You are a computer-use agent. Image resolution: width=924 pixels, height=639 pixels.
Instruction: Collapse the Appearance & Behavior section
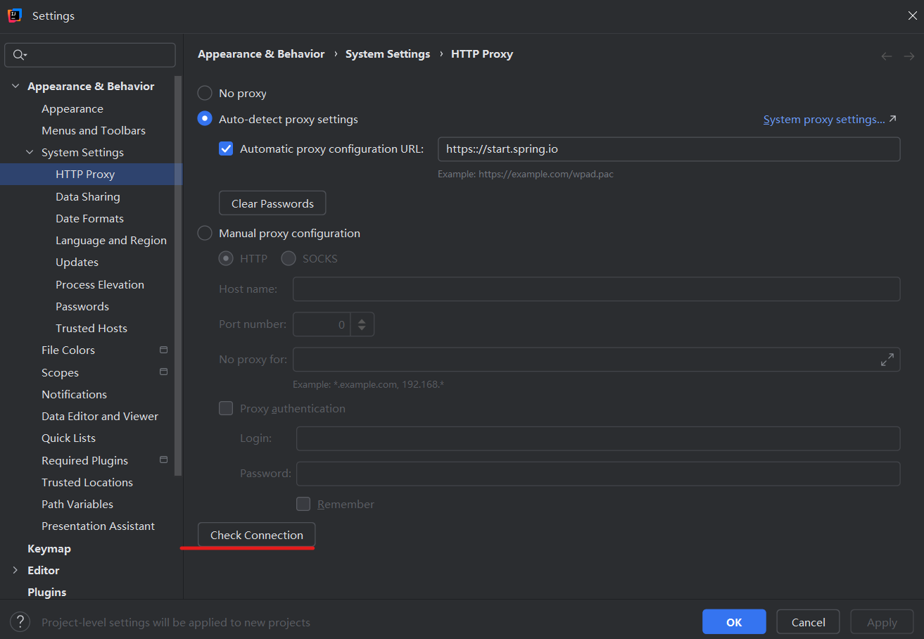(15, 85)
